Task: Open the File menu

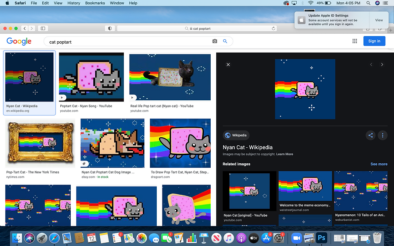Action: [x=34, y=3]
